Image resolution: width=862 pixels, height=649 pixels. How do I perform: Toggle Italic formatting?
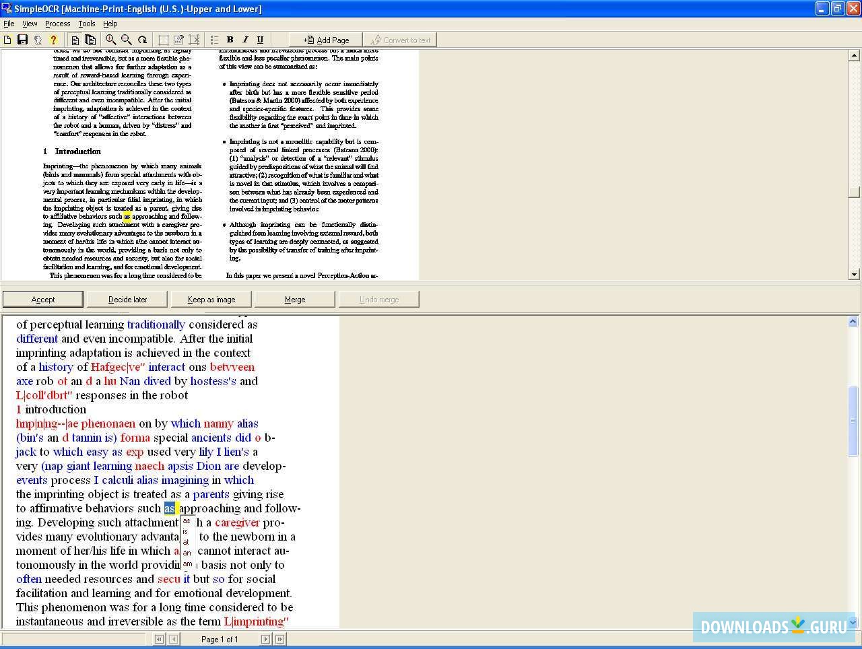coord(245,40)
